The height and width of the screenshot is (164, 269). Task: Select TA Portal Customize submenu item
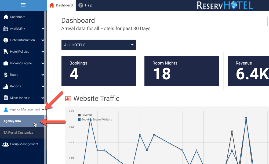pos(22,133)
